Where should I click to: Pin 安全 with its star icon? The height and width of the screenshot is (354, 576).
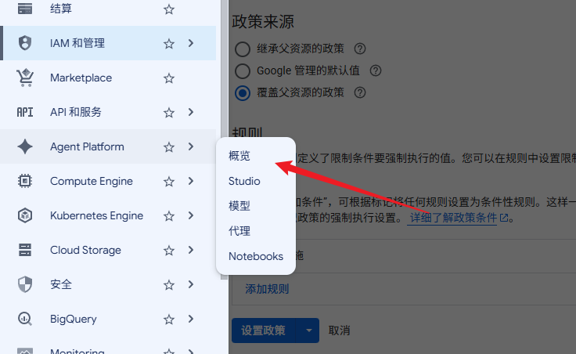[169, 285]
